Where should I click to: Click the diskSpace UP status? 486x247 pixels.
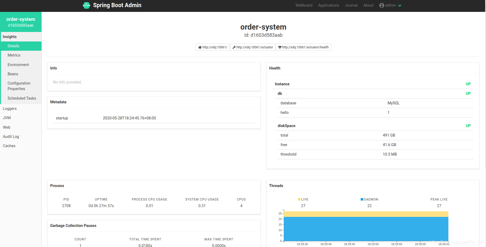(x=468, y=126)
